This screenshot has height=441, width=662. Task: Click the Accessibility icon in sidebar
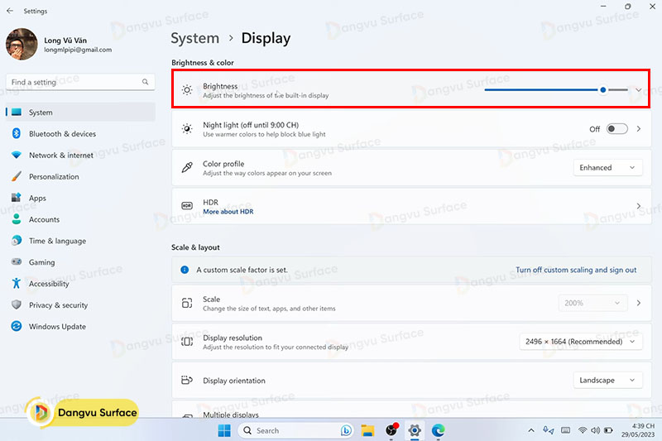16,284
